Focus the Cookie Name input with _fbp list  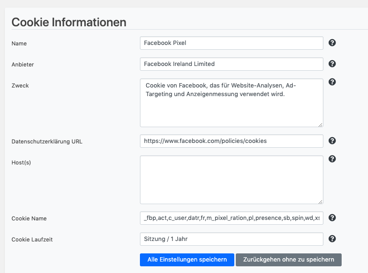pos(231,218)
